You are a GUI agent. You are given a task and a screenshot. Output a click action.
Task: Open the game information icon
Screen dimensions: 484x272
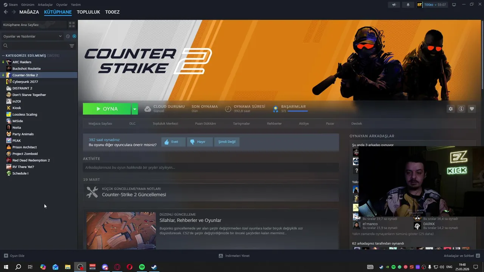point(461,109)
